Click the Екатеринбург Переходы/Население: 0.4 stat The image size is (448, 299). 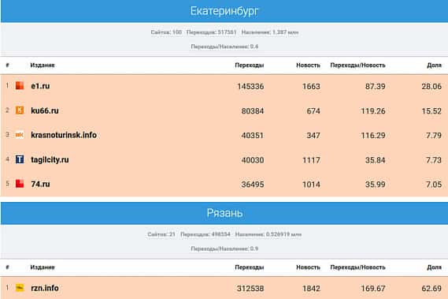[224, 47]
